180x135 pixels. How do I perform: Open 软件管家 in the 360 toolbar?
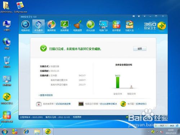coord(116,26)
